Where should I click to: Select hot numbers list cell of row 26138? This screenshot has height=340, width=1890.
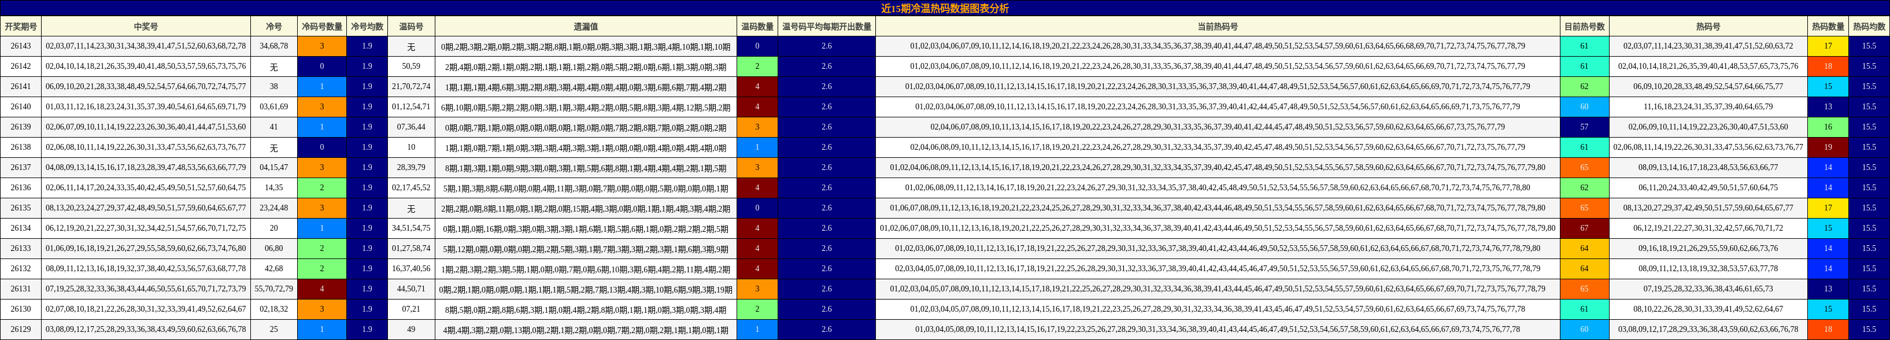[1708, 147]
